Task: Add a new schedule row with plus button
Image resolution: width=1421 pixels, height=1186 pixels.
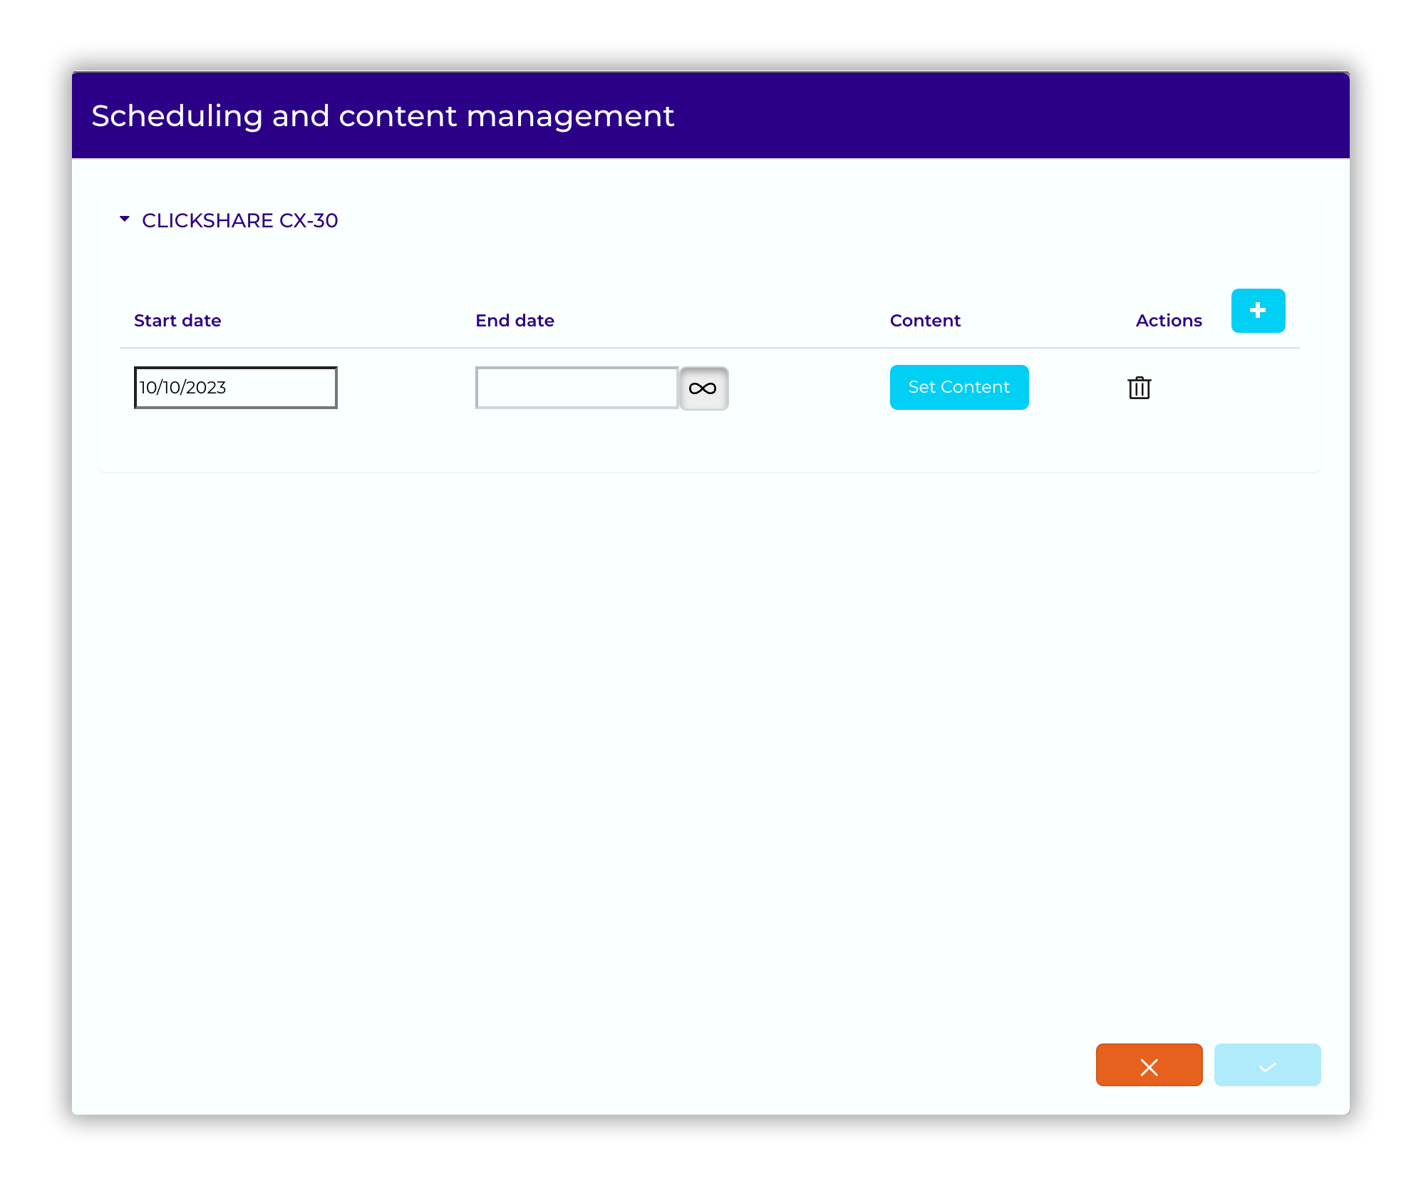Action: (x=1258, y=311)
